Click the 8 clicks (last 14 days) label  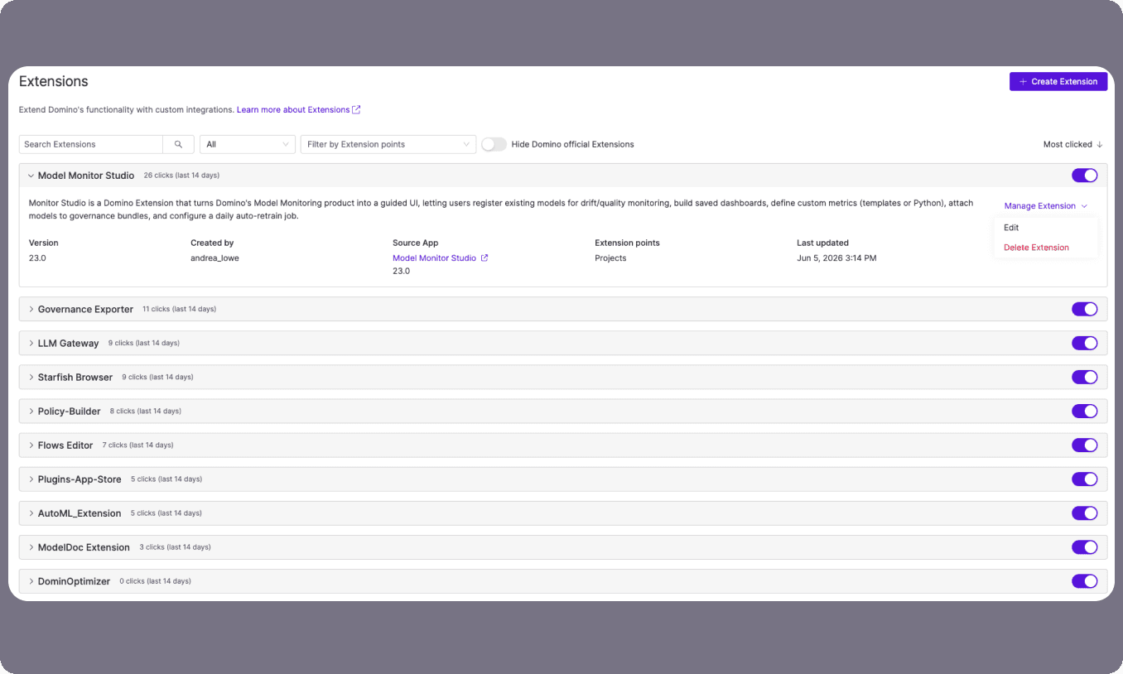146,411
